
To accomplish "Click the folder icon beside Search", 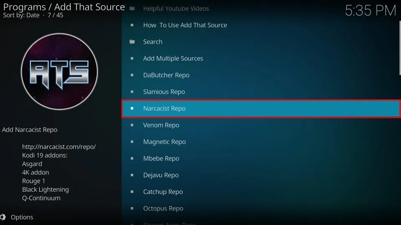I will coord(132,42).
